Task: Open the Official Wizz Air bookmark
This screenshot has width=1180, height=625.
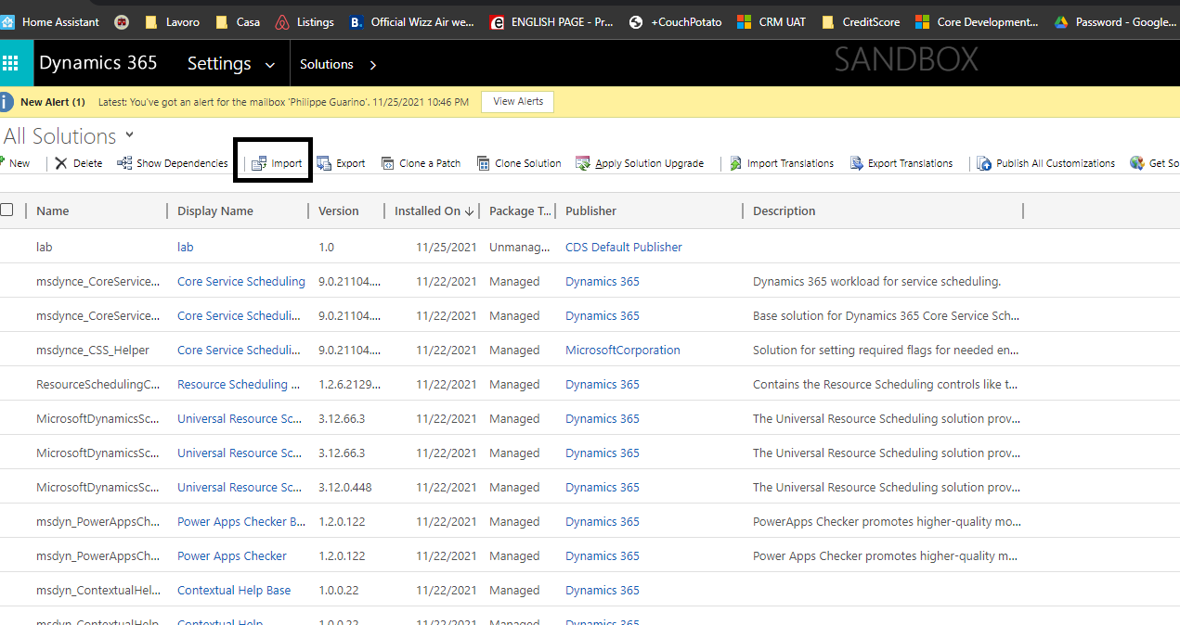Action: 411,21
